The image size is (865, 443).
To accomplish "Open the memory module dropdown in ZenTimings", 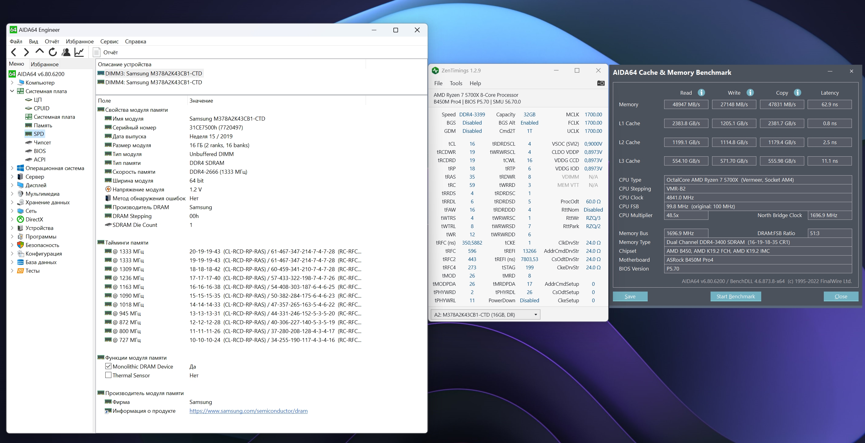I will coord(535,315).
